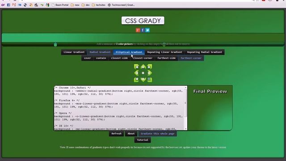Set gradient position to bottom arrow
The width and height of the screenshot is (286, 161).
click(x=143, y=80)
